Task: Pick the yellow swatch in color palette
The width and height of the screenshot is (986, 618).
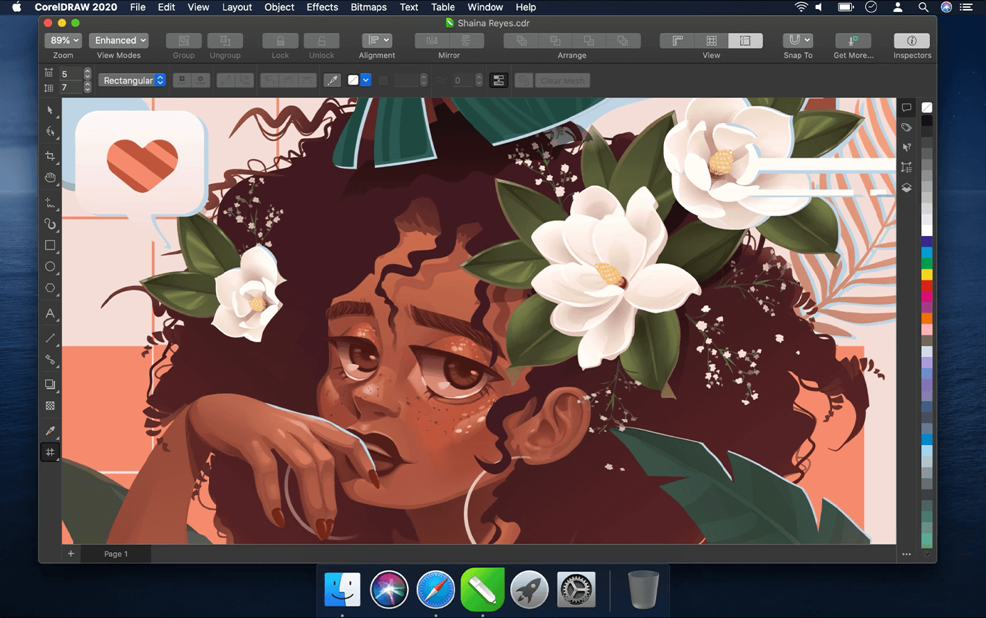Action: [926, 275]
